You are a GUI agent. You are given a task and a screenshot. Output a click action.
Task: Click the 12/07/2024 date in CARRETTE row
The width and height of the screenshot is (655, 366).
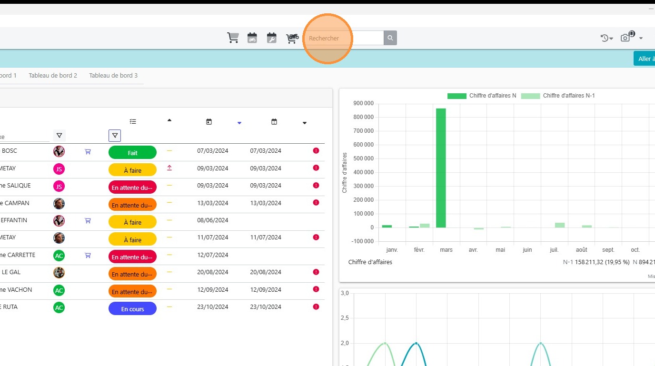[x=213, y=255]
